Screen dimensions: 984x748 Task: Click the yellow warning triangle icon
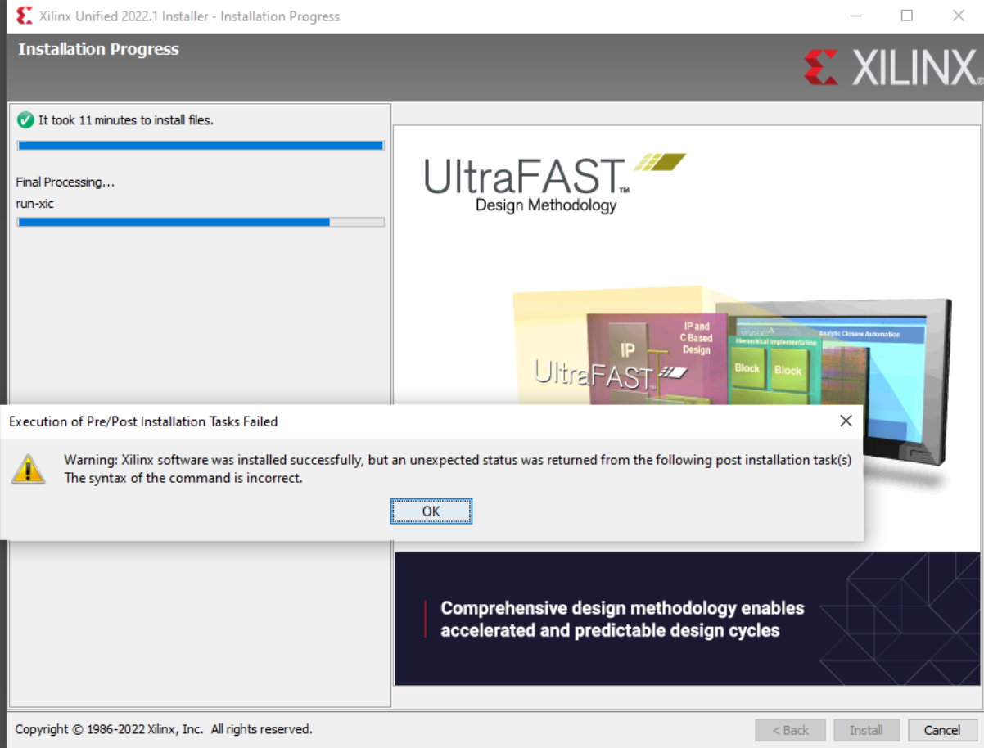28,469
